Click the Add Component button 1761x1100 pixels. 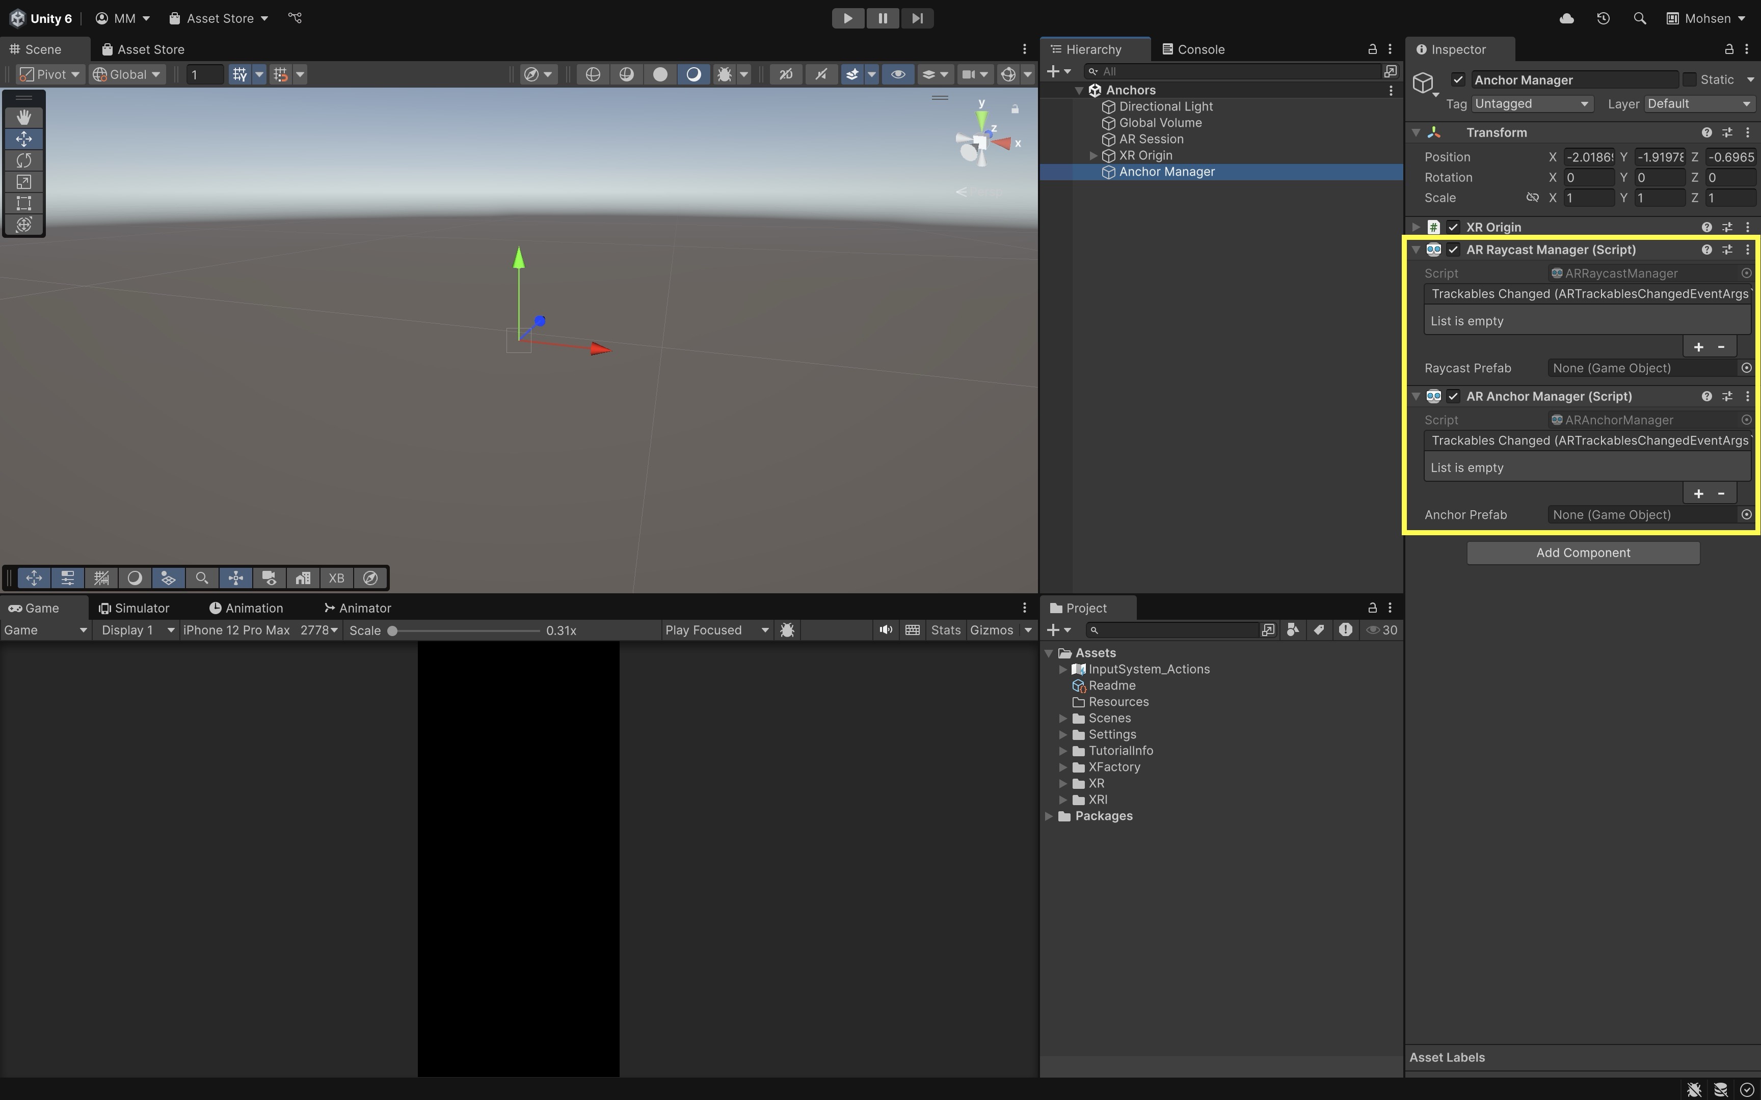1583,553
